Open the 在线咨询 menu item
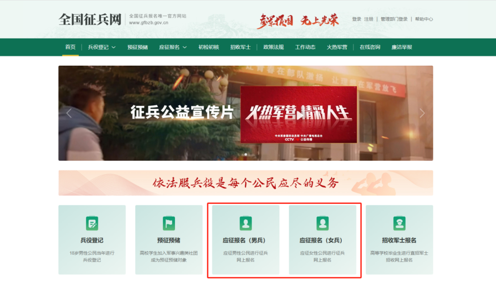Viewport: 496px width, 285px height. tap(370, 47)
